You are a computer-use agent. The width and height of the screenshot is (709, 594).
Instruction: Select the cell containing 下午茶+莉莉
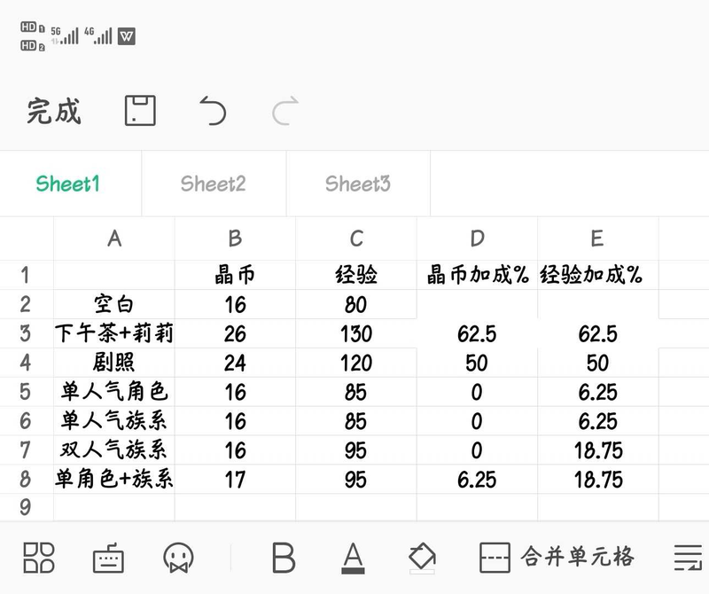[x=114, y=334]
